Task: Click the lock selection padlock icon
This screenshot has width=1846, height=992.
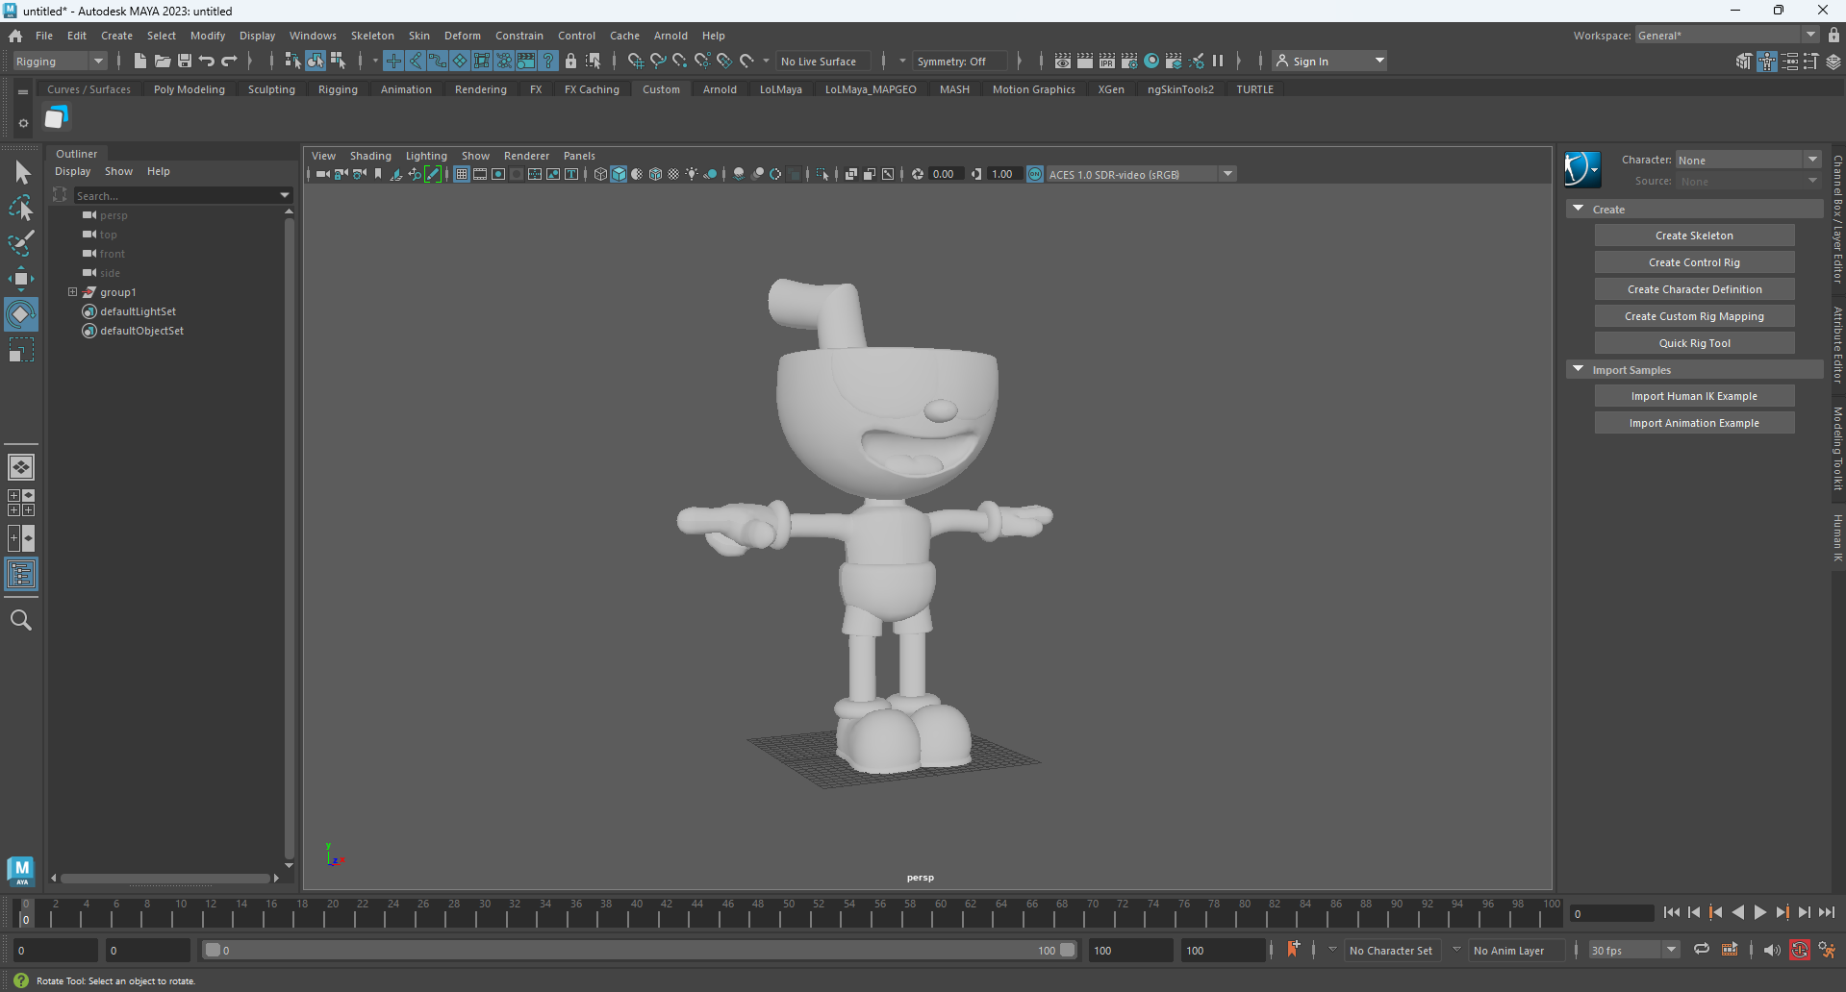Action: click(570, 61)
